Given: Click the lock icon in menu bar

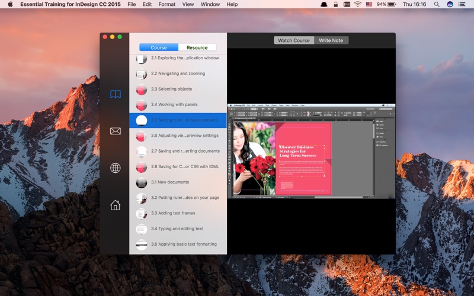Looking at the screenshot, I should click(335, 4).
